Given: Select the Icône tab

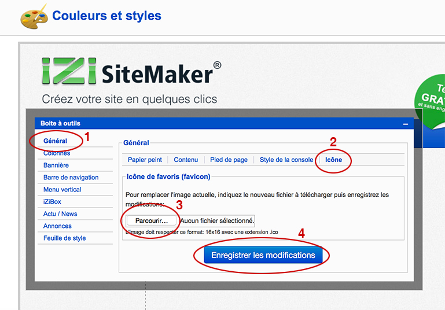Looking at the screenshot, I should [x=333, y=160].
